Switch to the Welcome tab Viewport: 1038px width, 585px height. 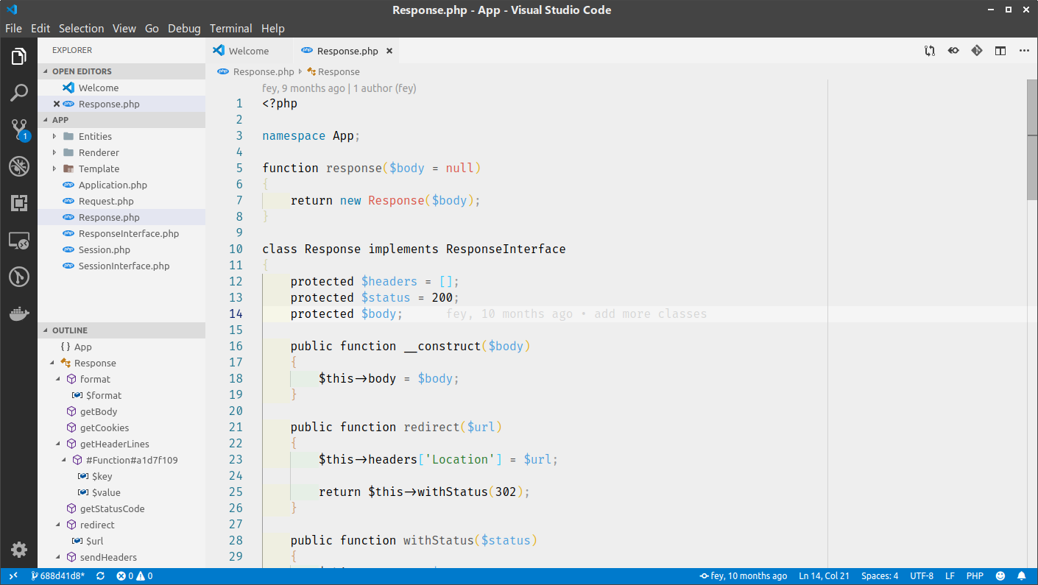[x=249, y=51]
